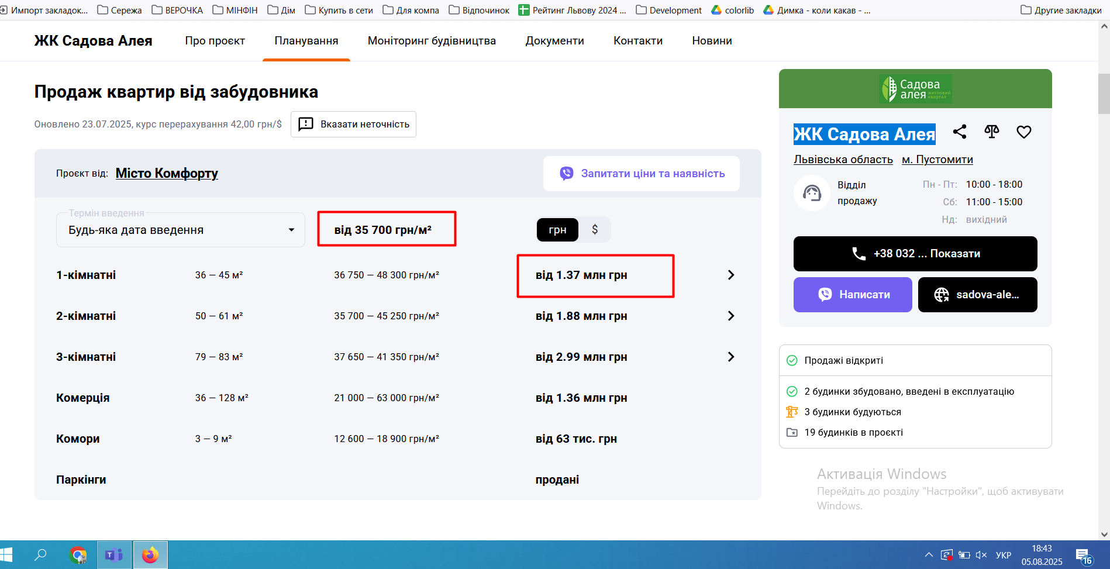Image resolution: width=1110 pixels, height=569 pixels.
Task: Click від 1.88 млн грн price
Action: point(581,316)
